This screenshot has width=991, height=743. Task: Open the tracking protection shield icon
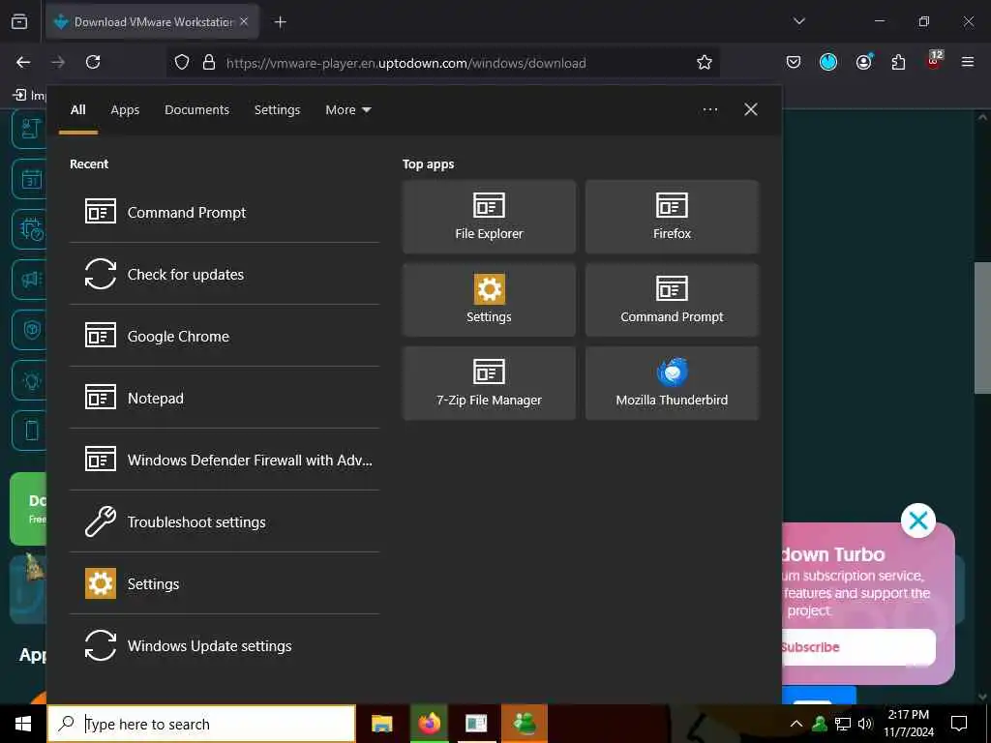[182, 62]
